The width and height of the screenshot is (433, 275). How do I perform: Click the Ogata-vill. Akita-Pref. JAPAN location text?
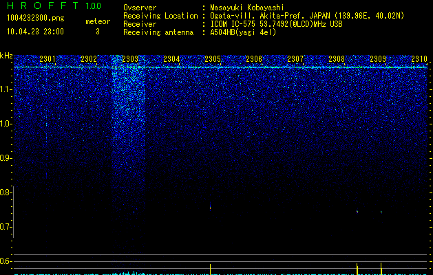[307, 16]
